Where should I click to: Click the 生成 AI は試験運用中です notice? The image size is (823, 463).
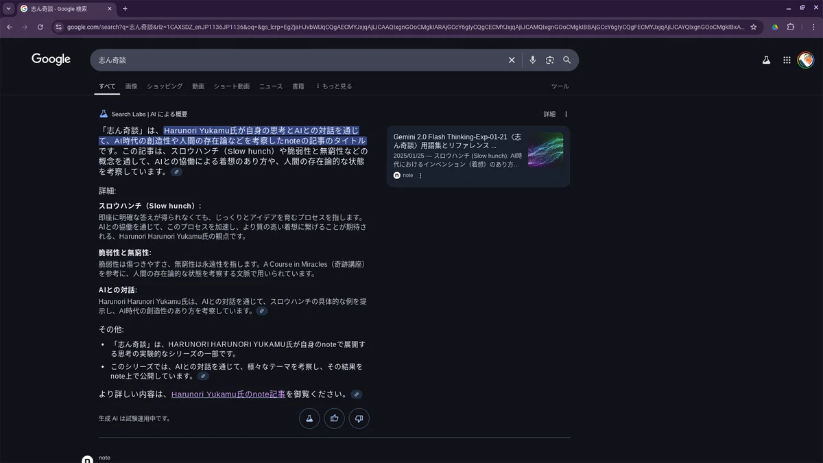pos(134,418)
